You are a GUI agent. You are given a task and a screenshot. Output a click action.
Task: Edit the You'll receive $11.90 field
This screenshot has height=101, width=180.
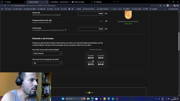[91, 29]
